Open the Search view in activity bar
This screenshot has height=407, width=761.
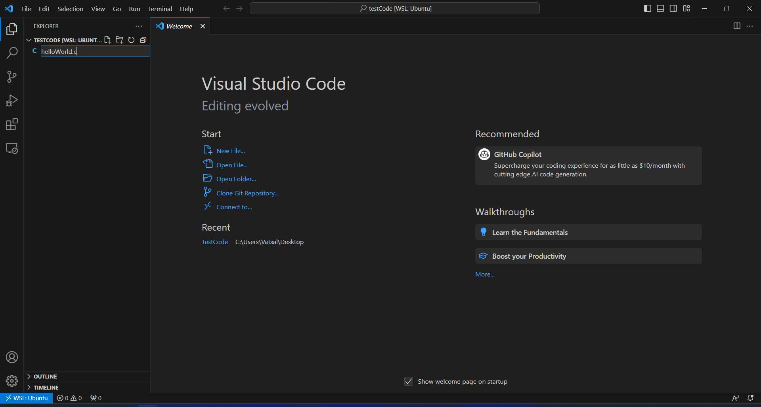click(x=12, y=53)
